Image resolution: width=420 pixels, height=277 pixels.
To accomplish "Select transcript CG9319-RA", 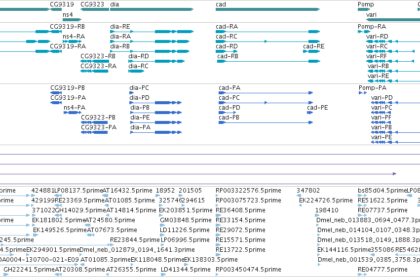I will click(x=68, y=46).
